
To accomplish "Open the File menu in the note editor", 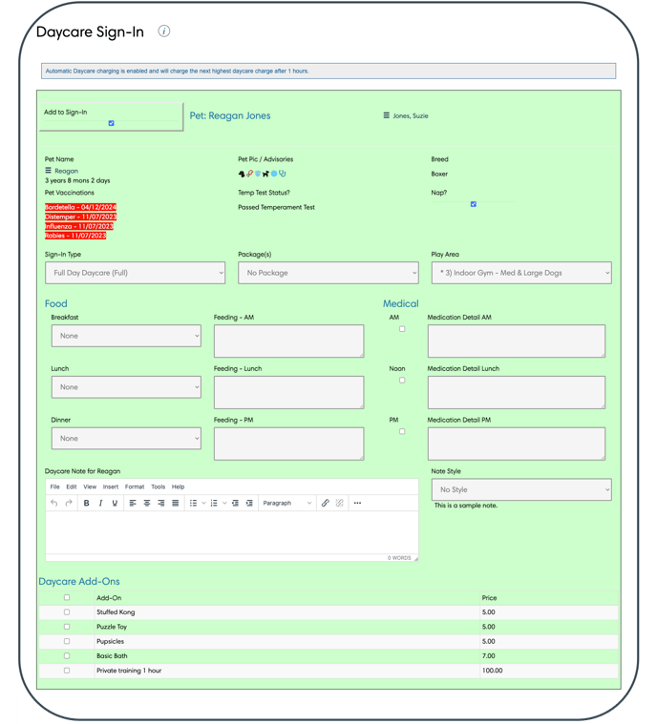I will point(55,486).
